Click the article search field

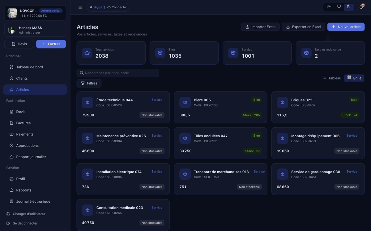click(x=118, y=73)
